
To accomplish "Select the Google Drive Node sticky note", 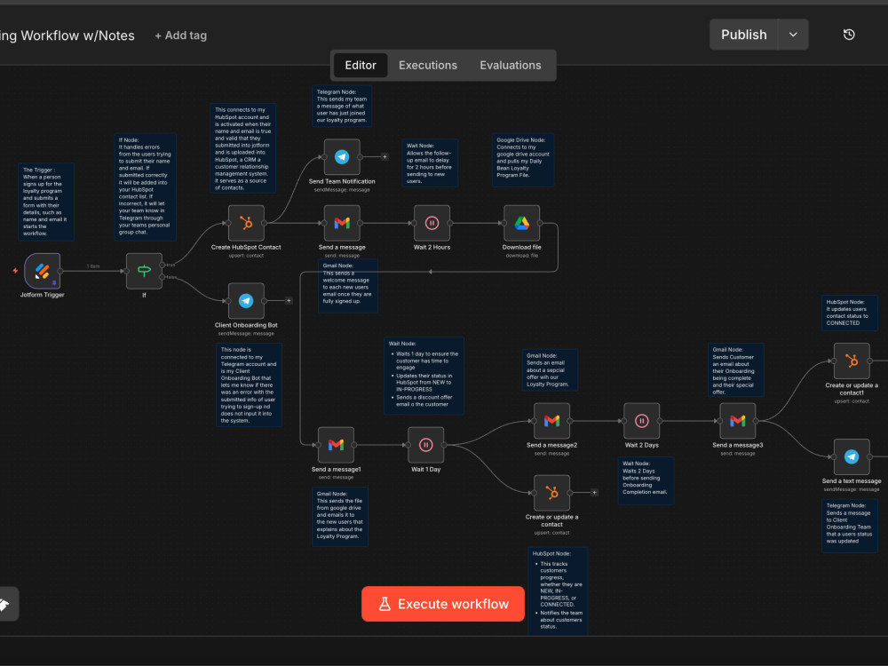I will (523, 160).
